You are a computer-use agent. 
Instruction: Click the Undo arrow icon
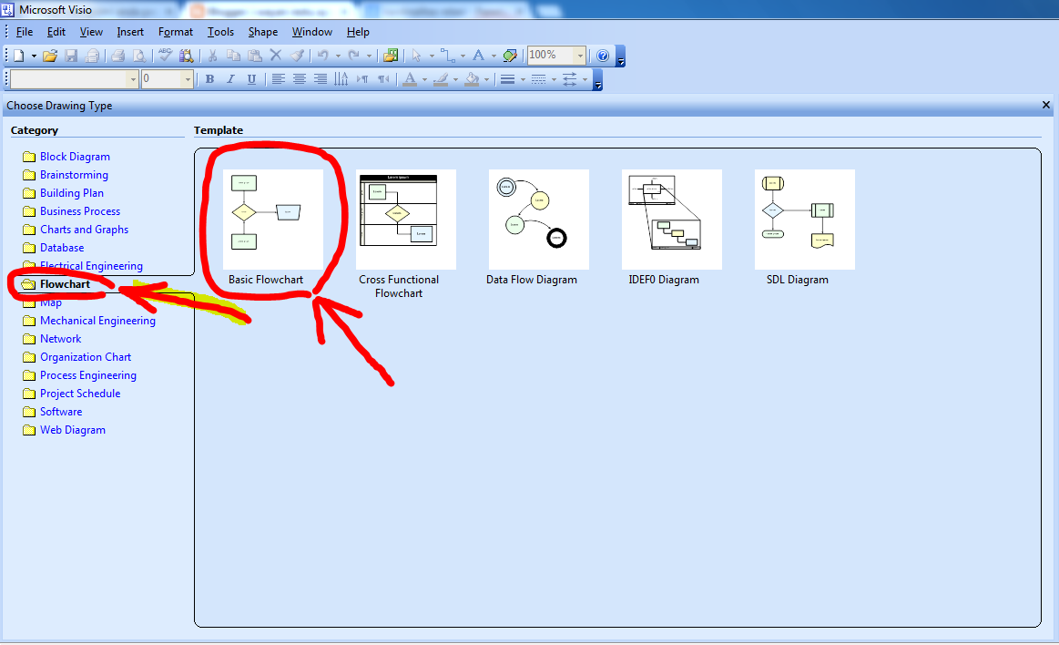pyautogui.click(x=323, y=56)
